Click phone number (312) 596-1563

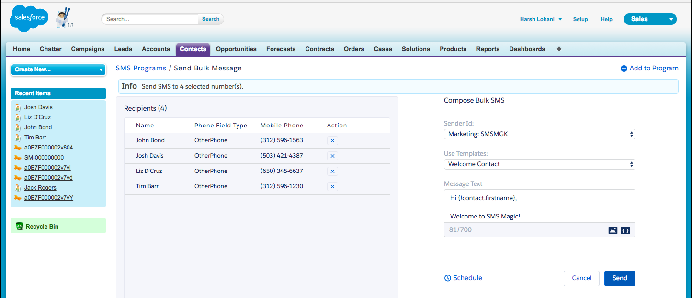coord(282,140)
